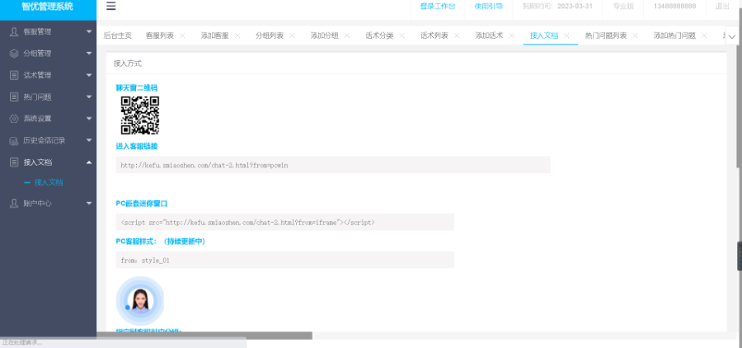This screenshot has width=742, height=348.
Task: Switch to the 添加话术 tab
Action: click(x=489, y=35)
